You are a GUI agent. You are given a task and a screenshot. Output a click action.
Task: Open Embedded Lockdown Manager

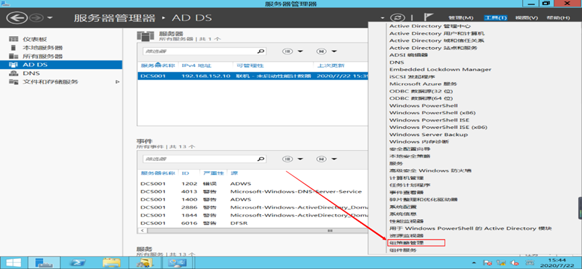pos(440,70)
